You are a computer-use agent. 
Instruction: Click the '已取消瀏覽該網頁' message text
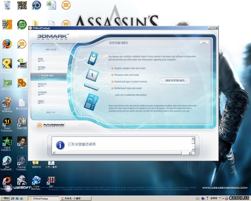pos(82,144)
